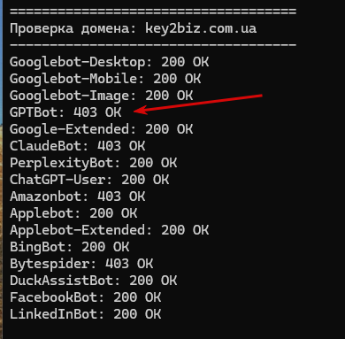
Task: Select the Amazonbot 403 OK entry
Action: pos(78,196)
